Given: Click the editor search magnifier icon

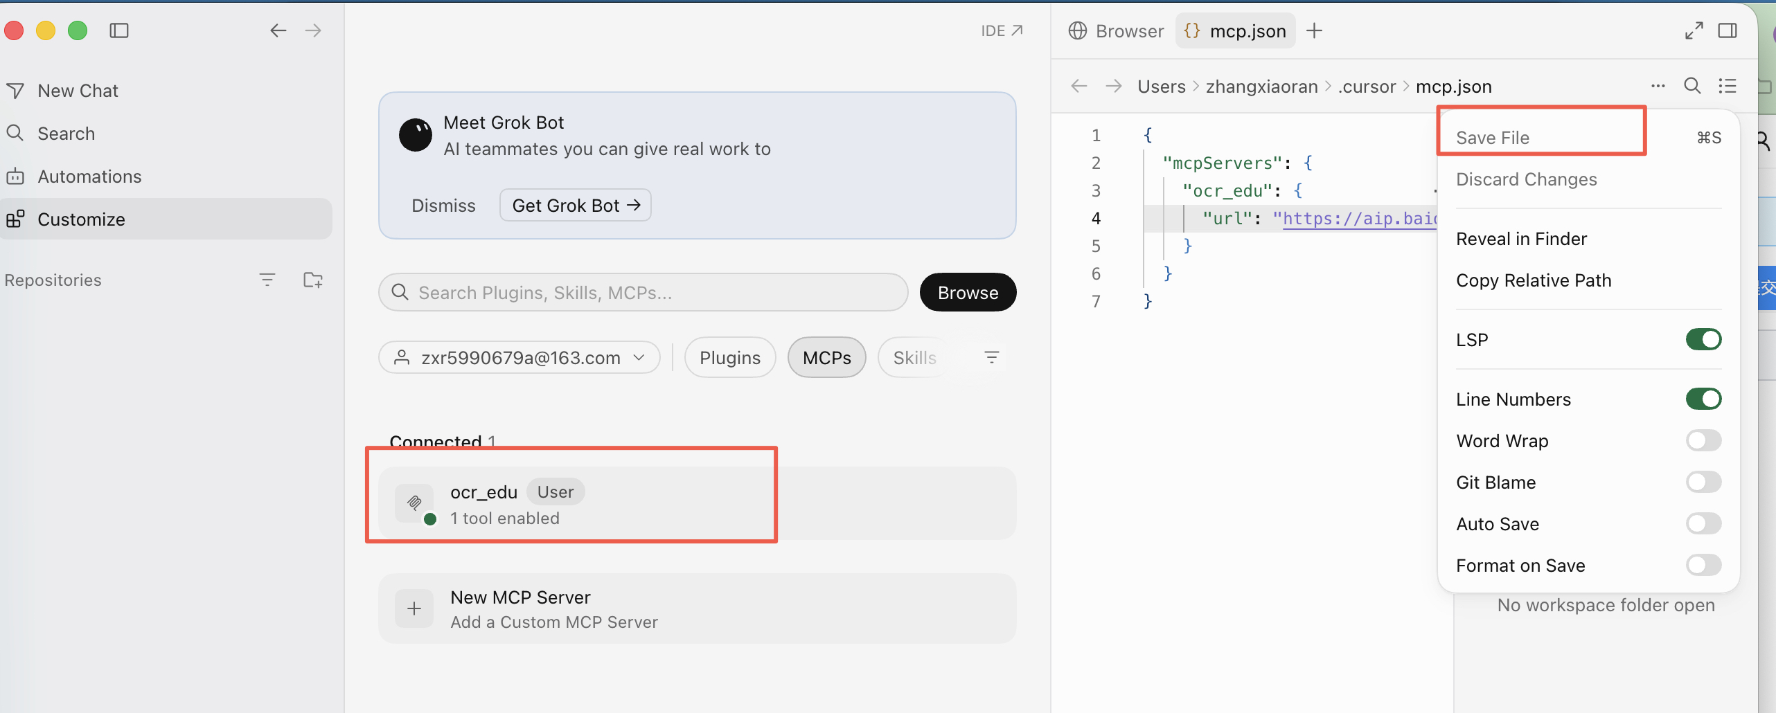Looking at the screenshot, I should 1692,86.
